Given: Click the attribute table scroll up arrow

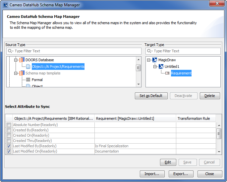Looking at the screenshot, I should 219,125.
